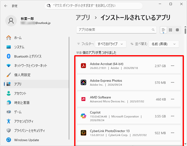187x146 pixels.
Task: Open Privacy and security settings
Action: click(x=36, y=131)
